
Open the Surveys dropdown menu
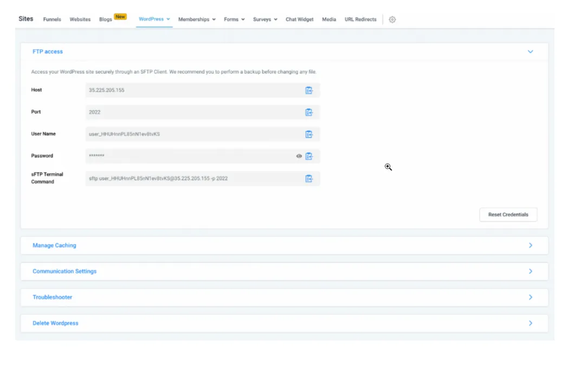tap(265, 19)
